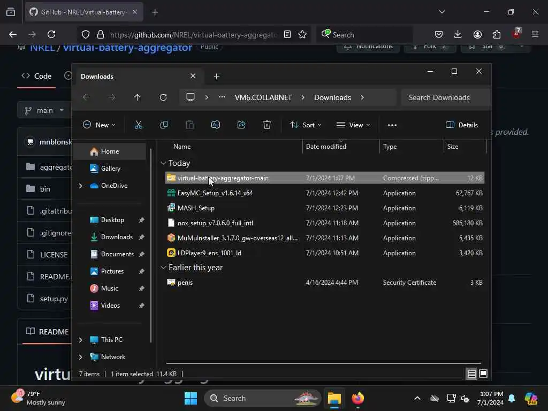Sort files by Date modified column

326,147
